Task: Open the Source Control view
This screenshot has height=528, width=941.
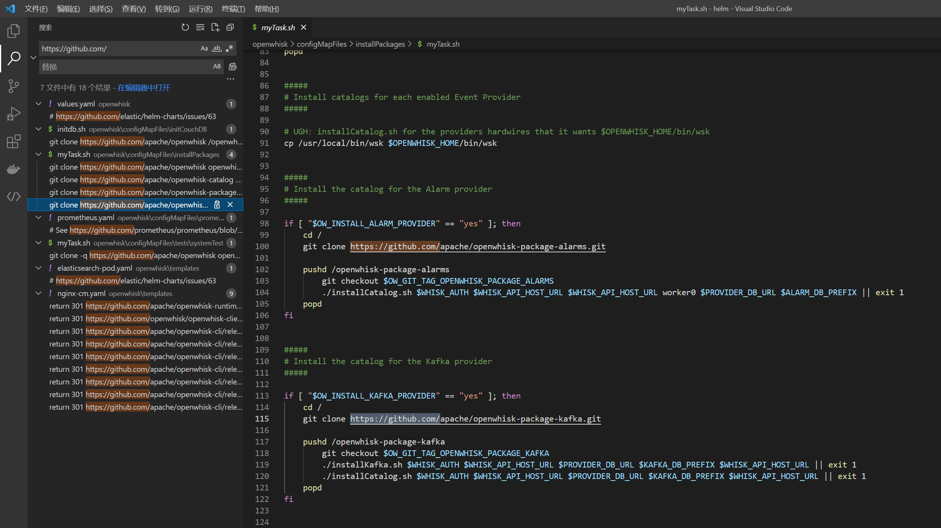Action: click(x=13, y=86)
